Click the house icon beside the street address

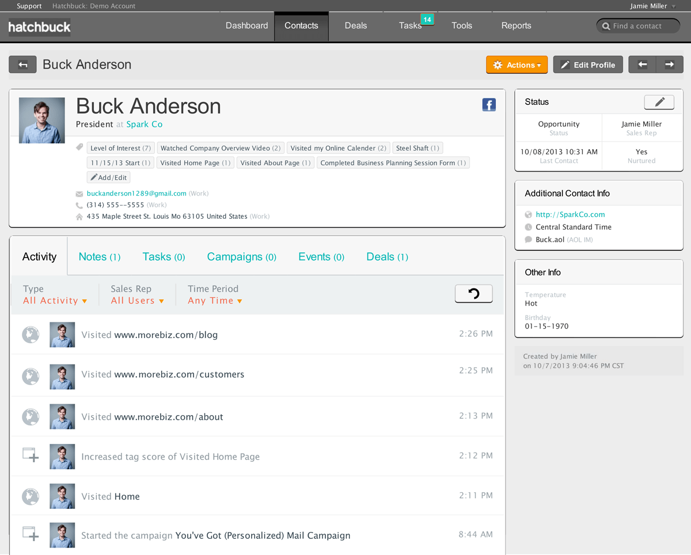[x=79, y=216]
